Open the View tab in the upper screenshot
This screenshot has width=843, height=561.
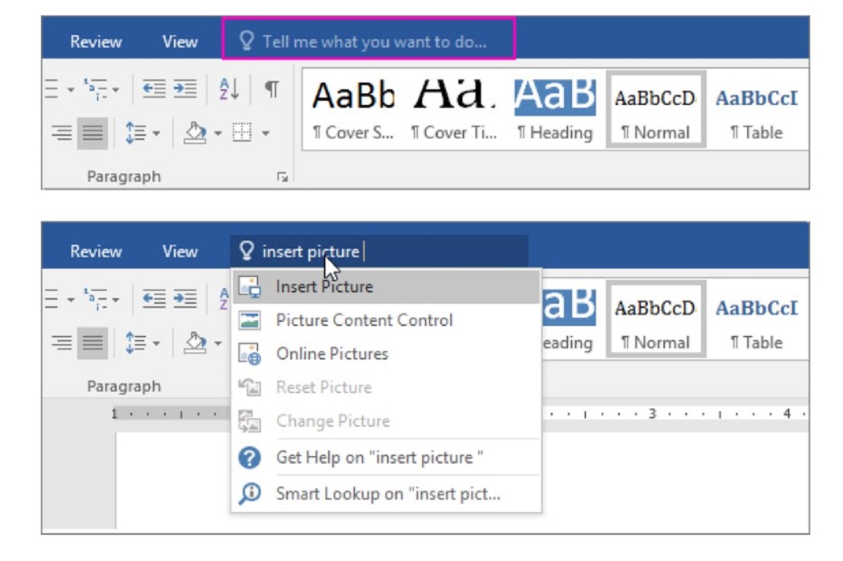coord(180,42)
